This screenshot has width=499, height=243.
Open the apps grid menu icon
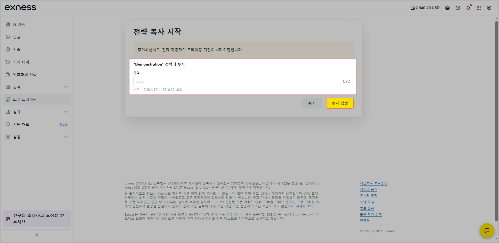point(478,8)
